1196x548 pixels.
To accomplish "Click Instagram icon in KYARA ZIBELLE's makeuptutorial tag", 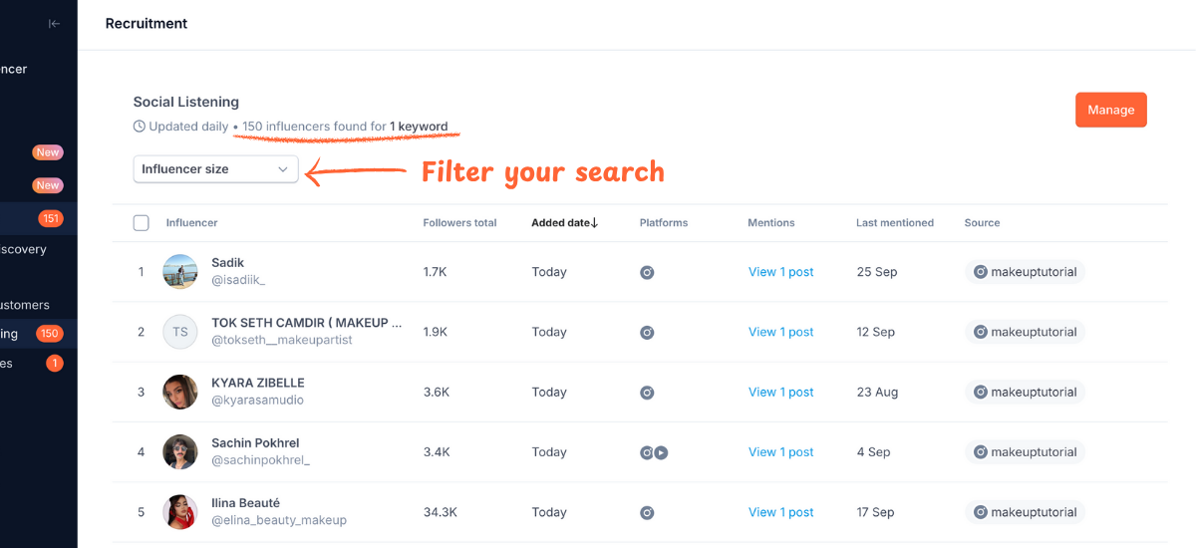I will (x=981, y=393).
